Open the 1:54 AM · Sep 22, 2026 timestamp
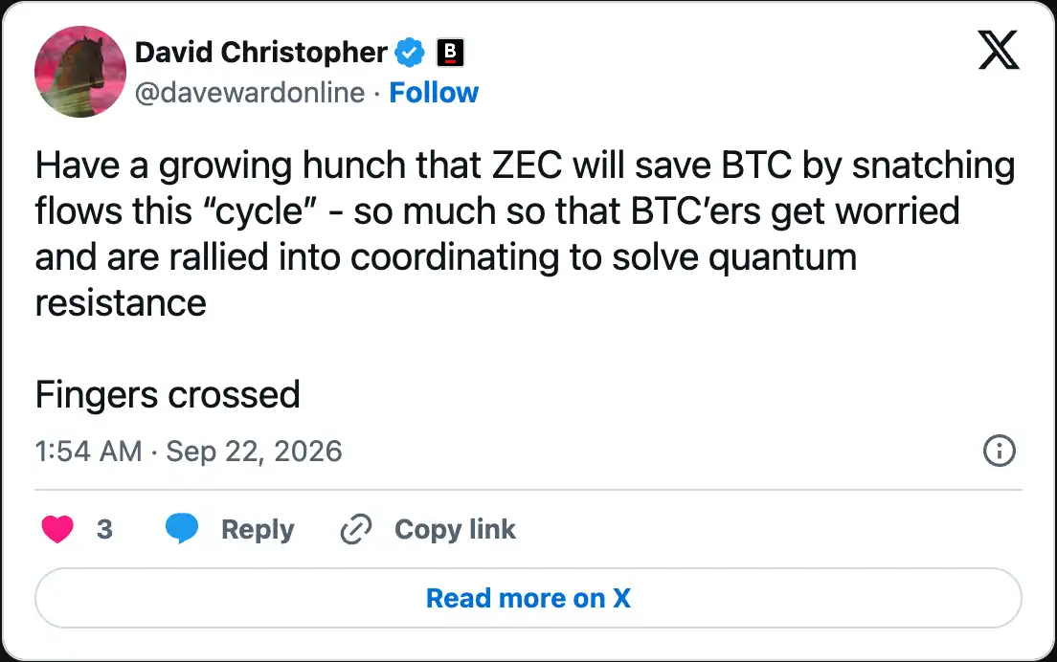The image size is (1057, 662). tap(189, 451)
